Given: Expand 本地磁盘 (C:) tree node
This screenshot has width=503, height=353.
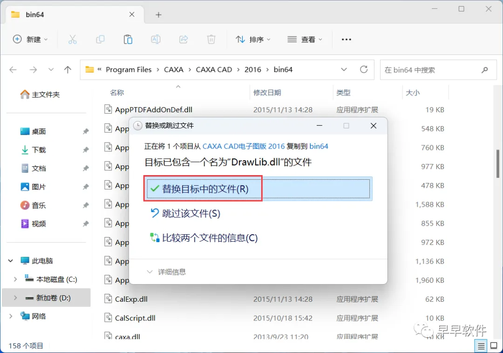Looking at the screenshot, I should 15,279.
